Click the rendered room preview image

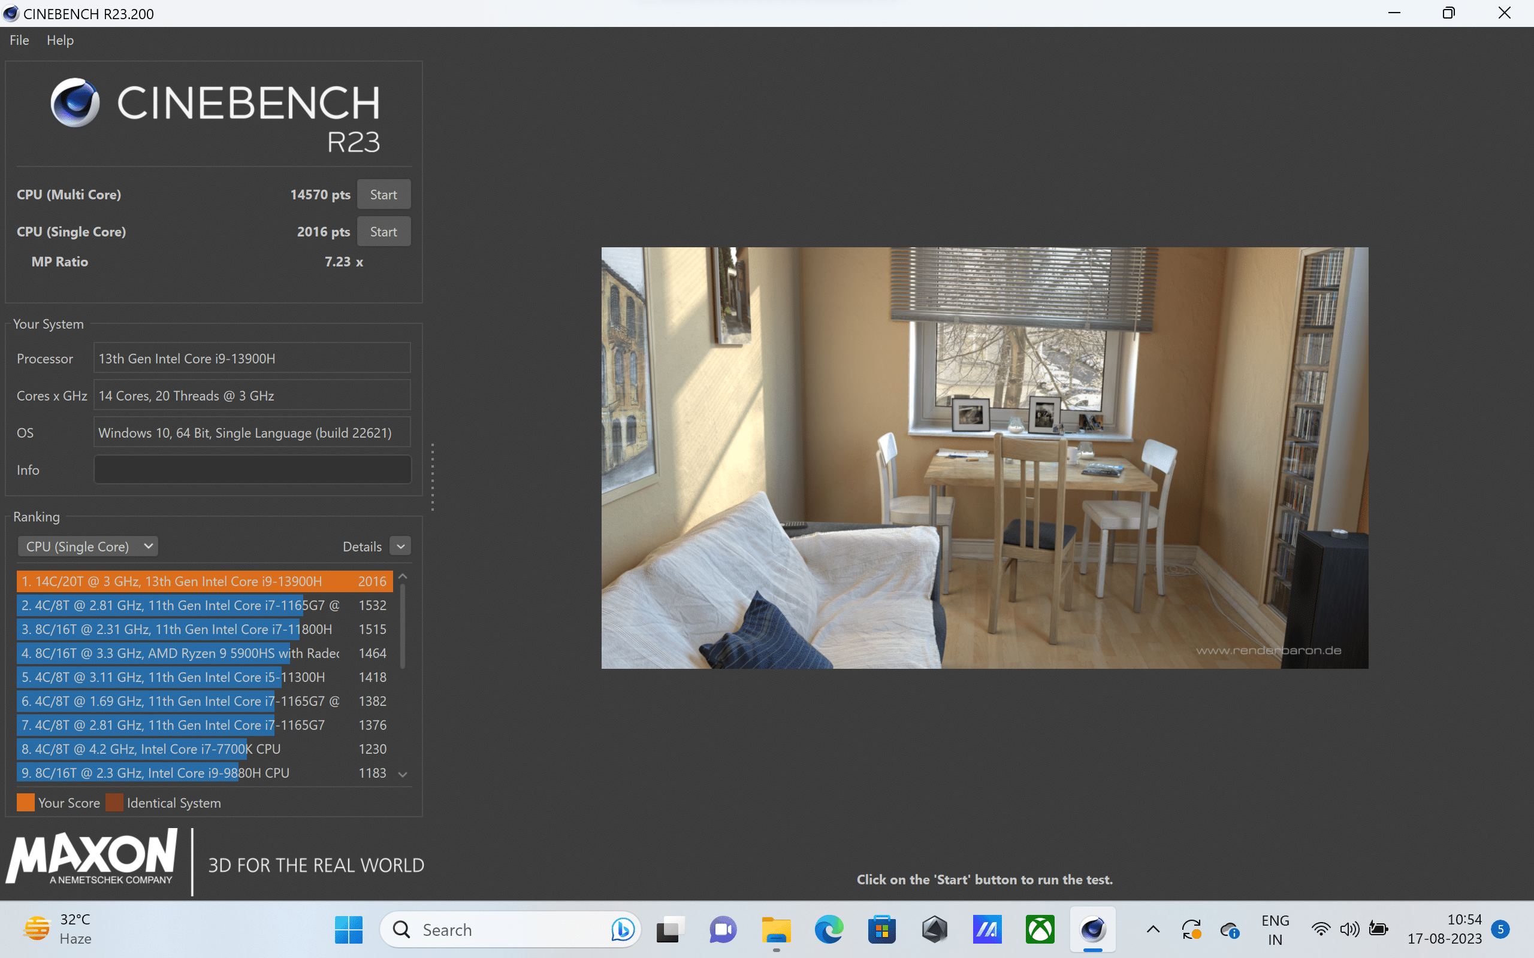(x=985, y=458)
